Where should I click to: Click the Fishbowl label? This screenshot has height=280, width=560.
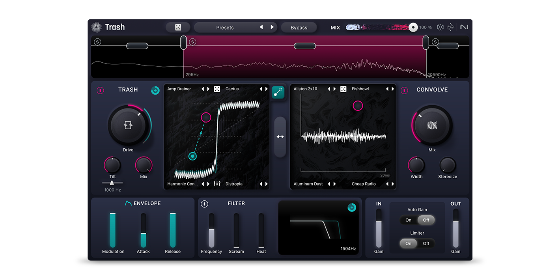tap(360, 89)
